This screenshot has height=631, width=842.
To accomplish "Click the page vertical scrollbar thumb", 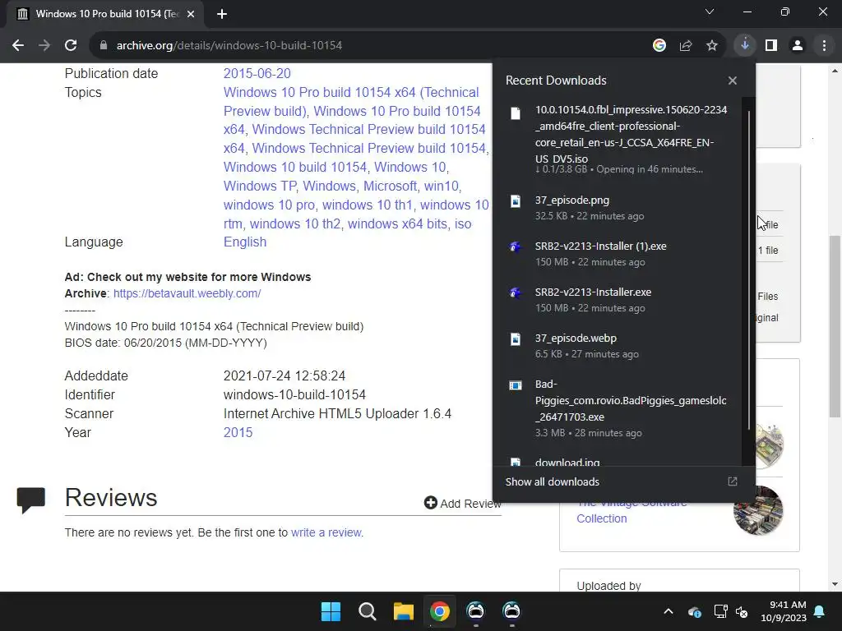I will pos(834,325).
